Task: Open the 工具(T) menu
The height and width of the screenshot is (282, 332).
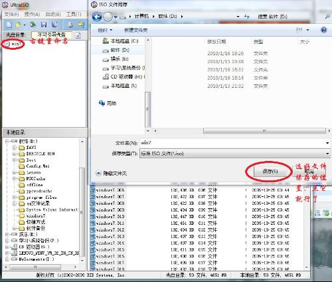Action: (74, 15)
